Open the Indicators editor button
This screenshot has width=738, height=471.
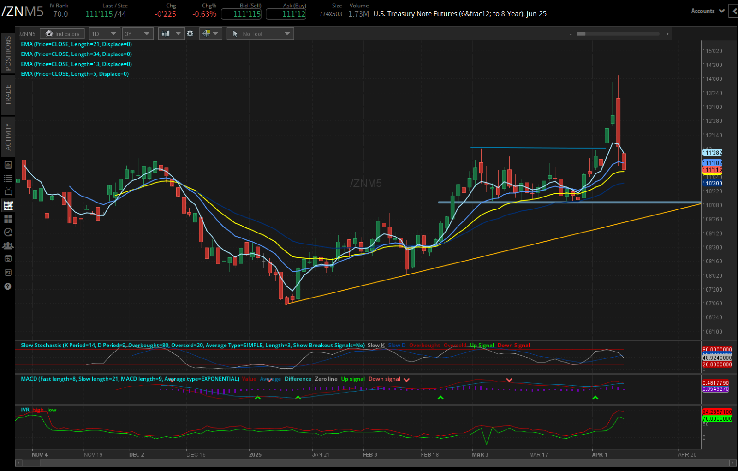coord(62,33)
